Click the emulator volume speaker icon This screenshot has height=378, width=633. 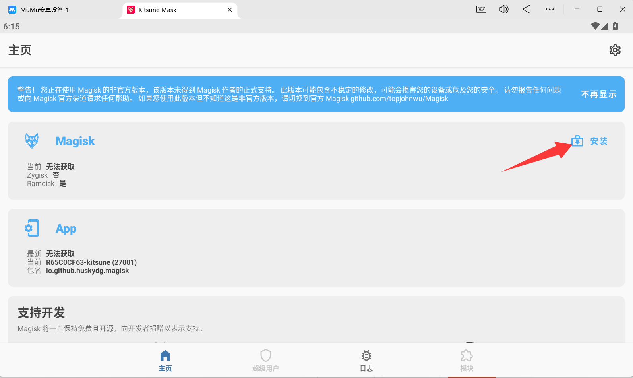pos(504,9)
